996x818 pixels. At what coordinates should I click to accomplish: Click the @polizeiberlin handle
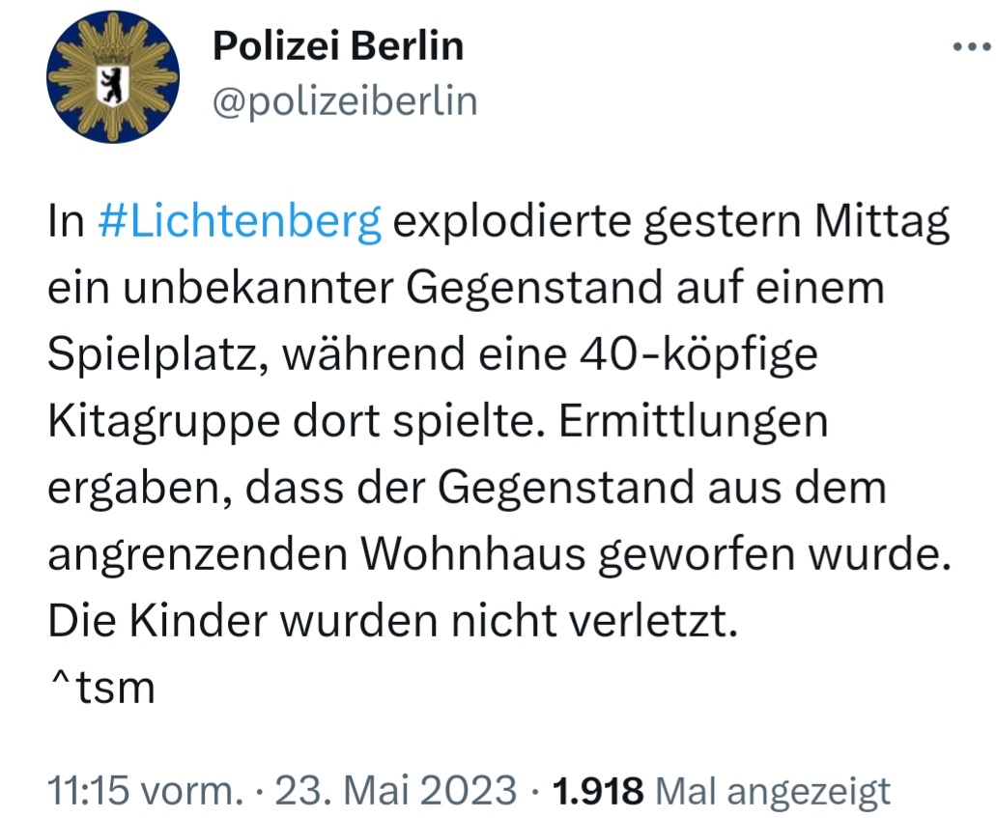[344, 100]
